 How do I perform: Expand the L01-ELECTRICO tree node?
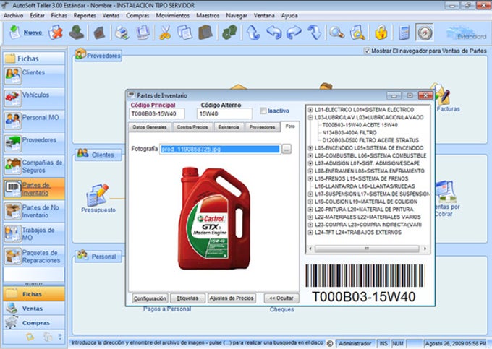(x=310, y=110)
